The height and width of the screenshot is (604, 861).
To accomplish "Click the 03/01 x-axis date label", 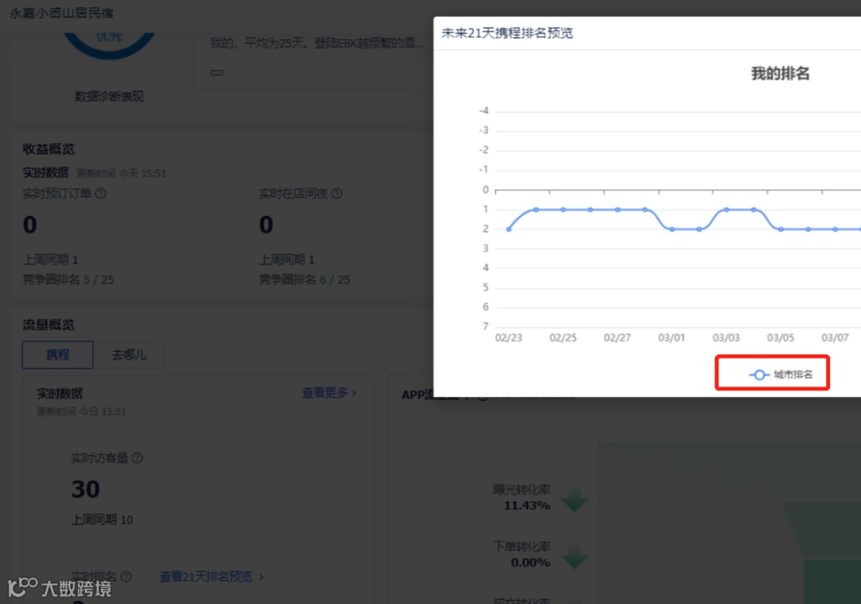I will 671,338.
